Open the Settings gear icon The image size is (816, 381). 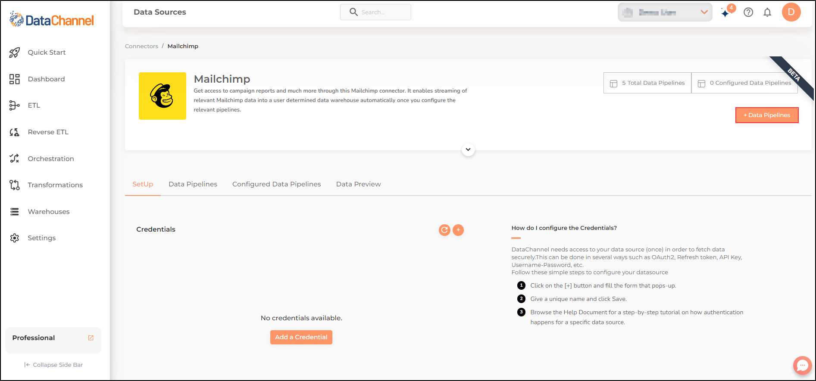15,238
